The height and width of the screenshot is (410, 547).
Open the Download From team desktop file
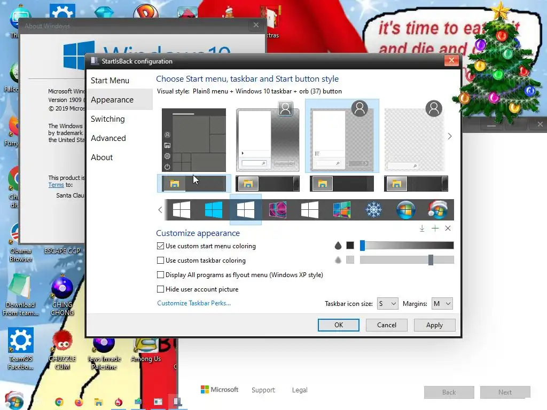click(20, 295)
